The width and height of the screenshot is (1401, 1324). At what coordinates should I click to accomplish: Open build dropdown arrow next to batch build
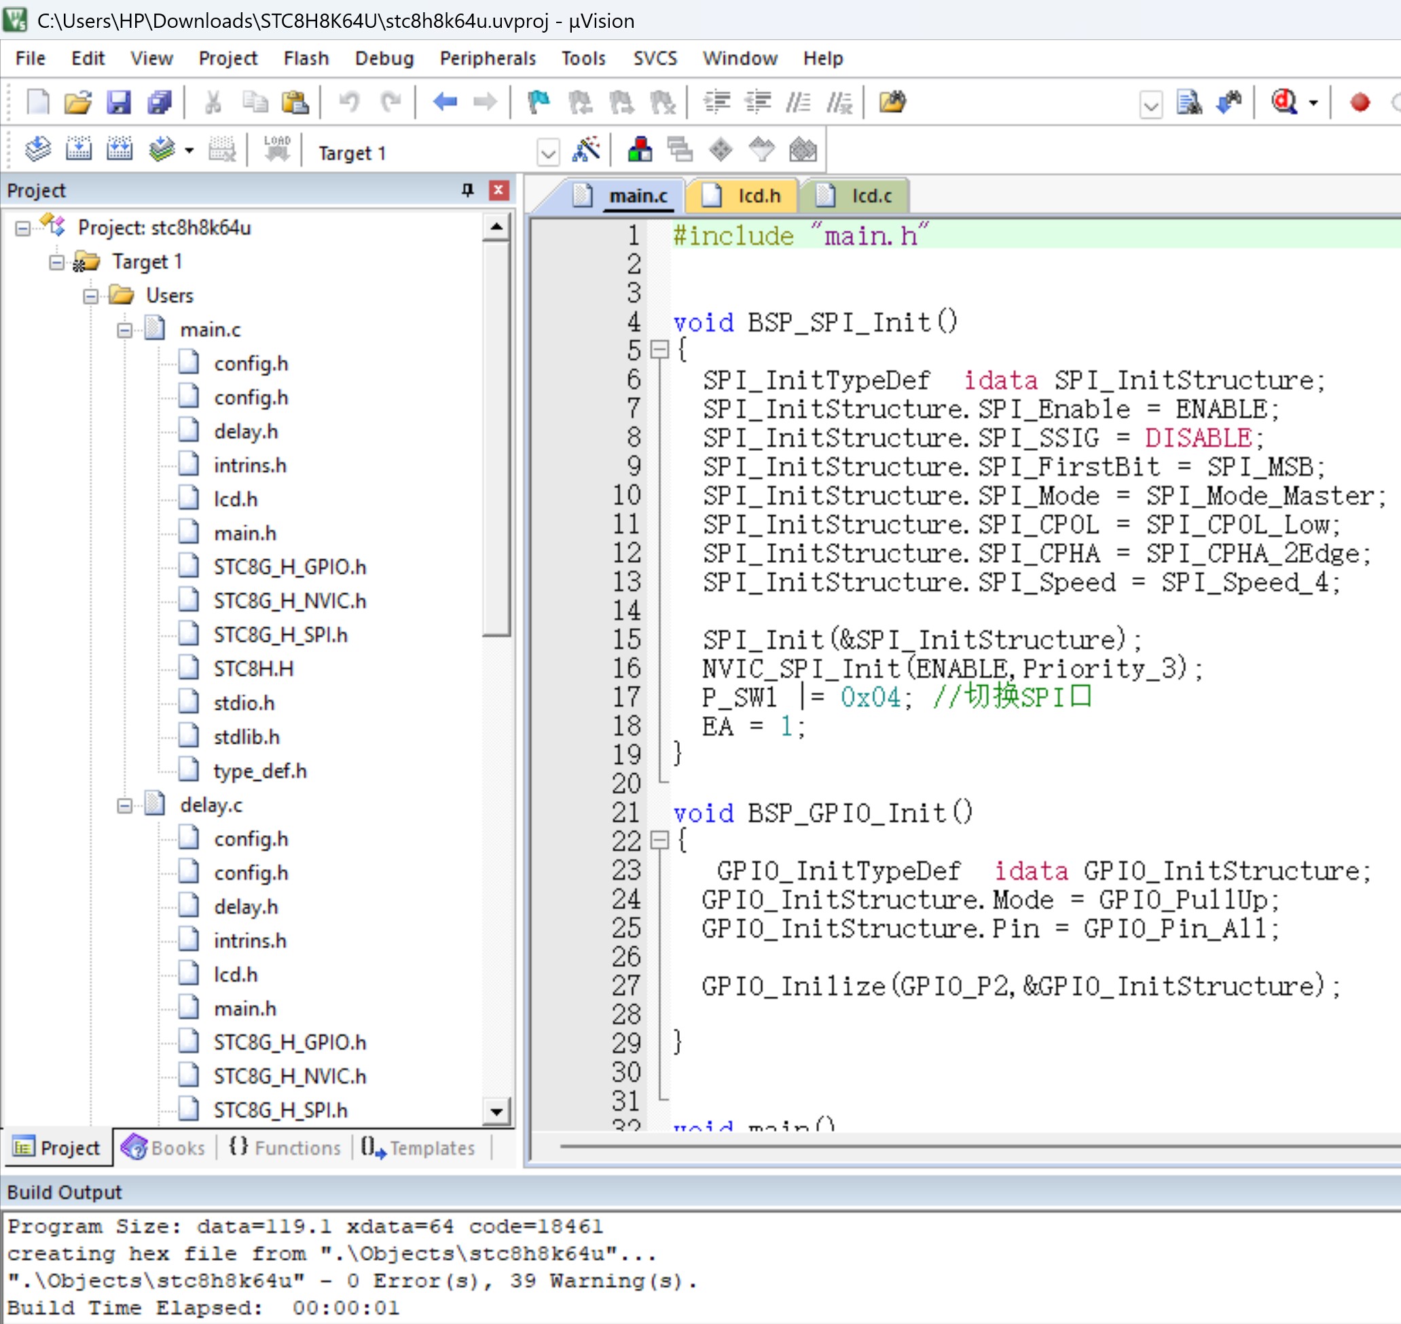click(189, 150)
